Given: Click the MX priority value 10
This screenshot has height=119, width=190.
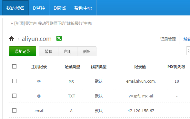Looking at the screenshot, I should 177,81.
